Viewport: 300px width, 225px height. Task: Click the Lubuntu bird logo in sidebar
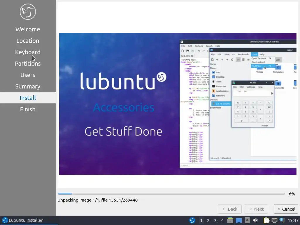coord(28,12)
